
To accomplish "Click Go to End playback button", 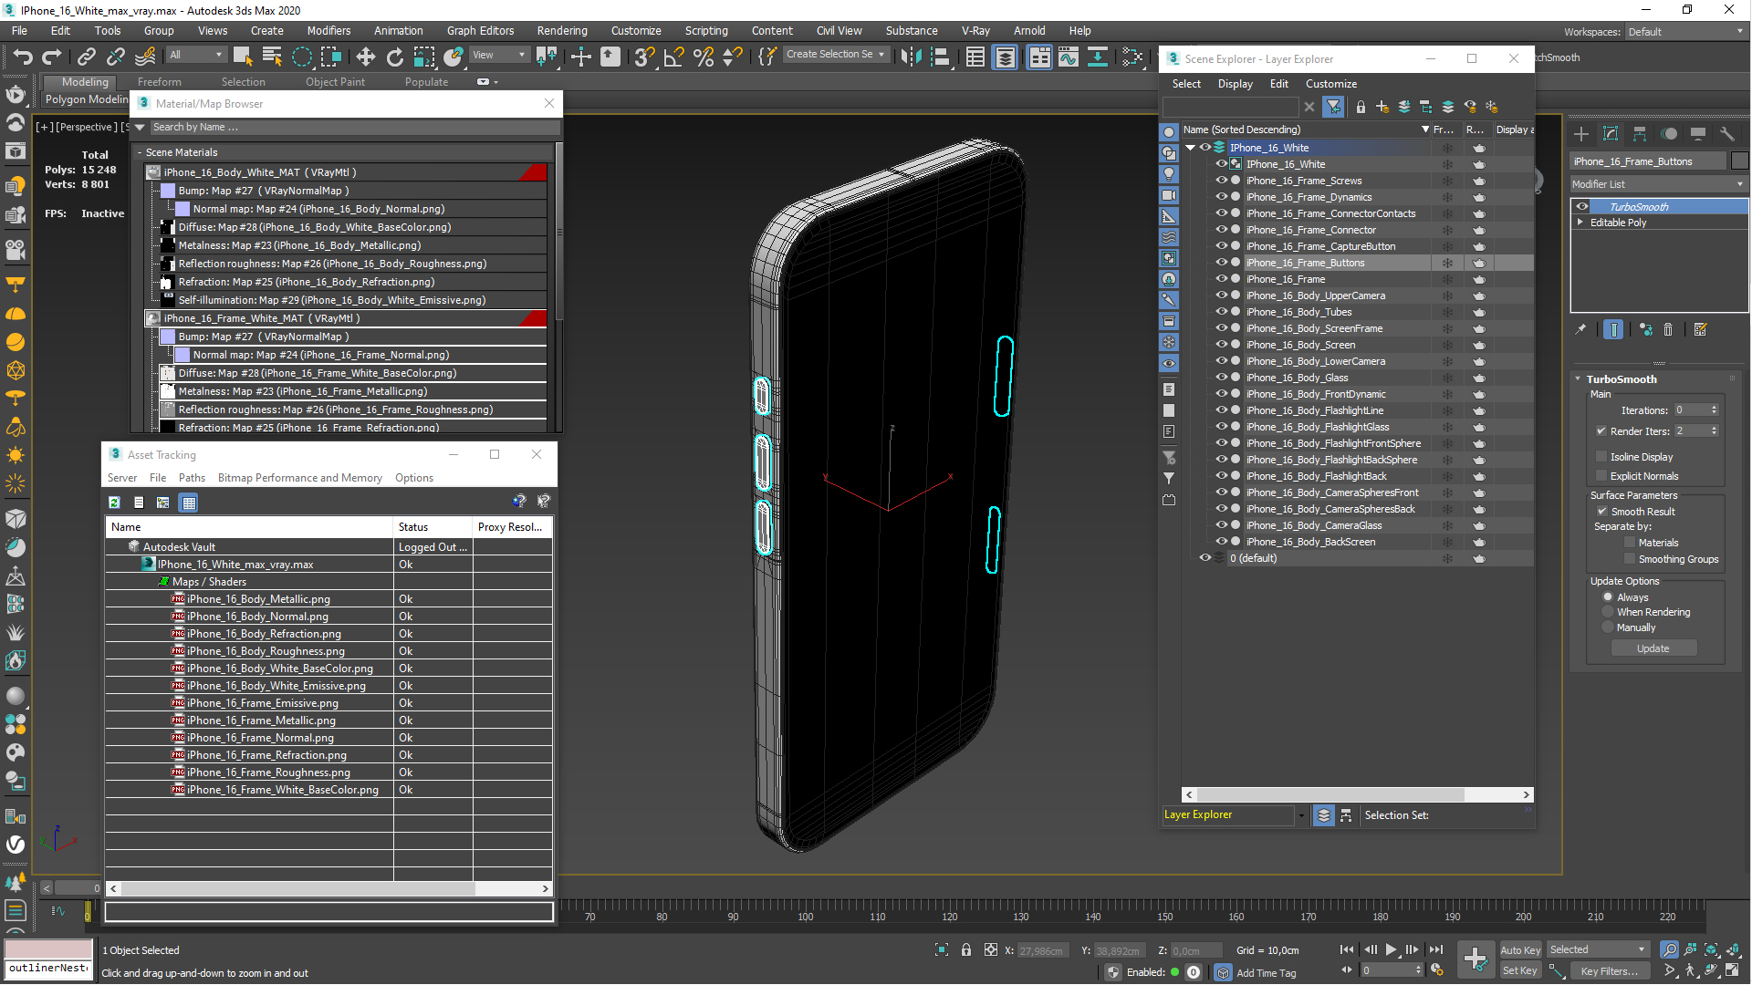I will click(x=1436, y=950).
